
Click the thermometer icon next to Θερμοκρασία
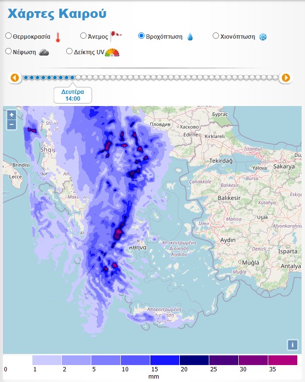58,37
